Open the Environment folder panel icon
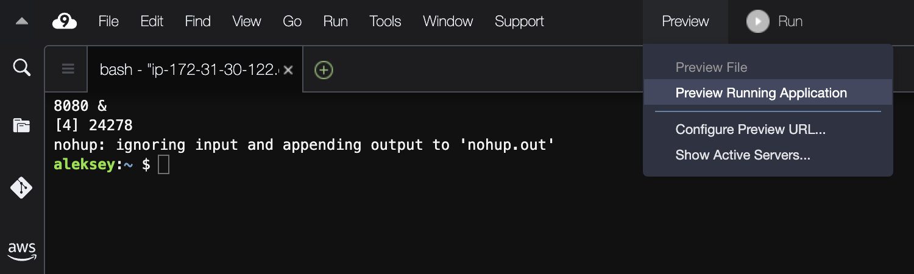The image size is (914, 274). (22, 126)
